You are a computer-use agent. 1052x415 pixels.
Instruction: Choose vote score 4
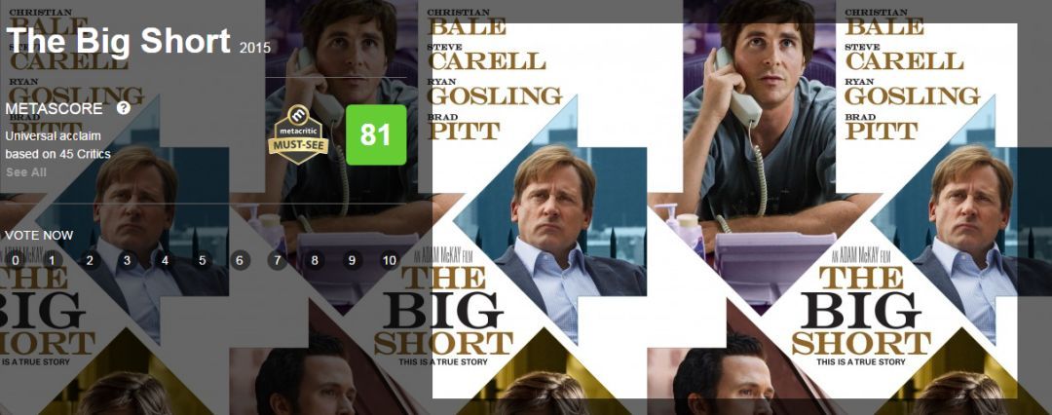tap(165, 260)
